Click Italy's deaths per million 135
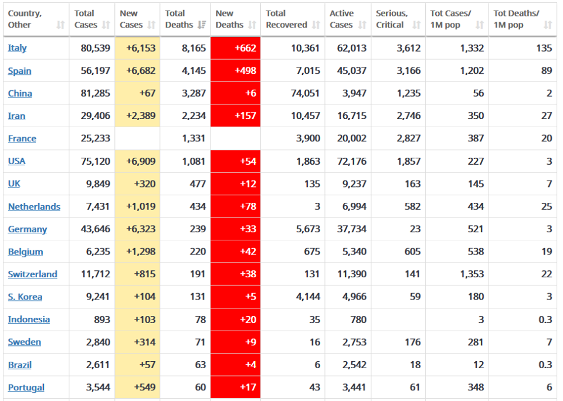The image size is (563, 401). pyautogui.click(x=544, y=48)
